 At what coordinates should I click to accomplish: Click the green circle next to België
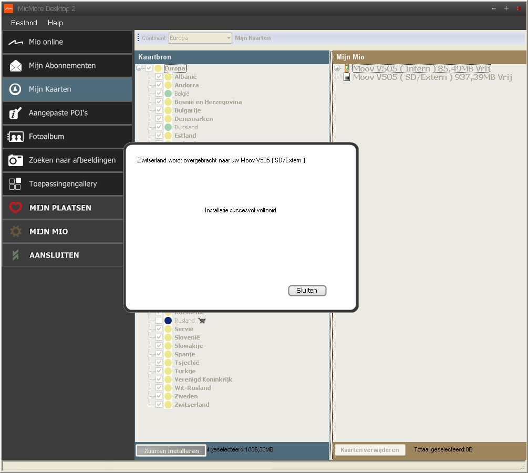[168, 94]
